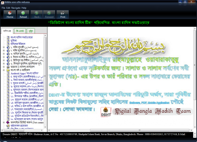Click the question-mark icon beside ৬. ইবন মাজাহ

click(8, 80)
